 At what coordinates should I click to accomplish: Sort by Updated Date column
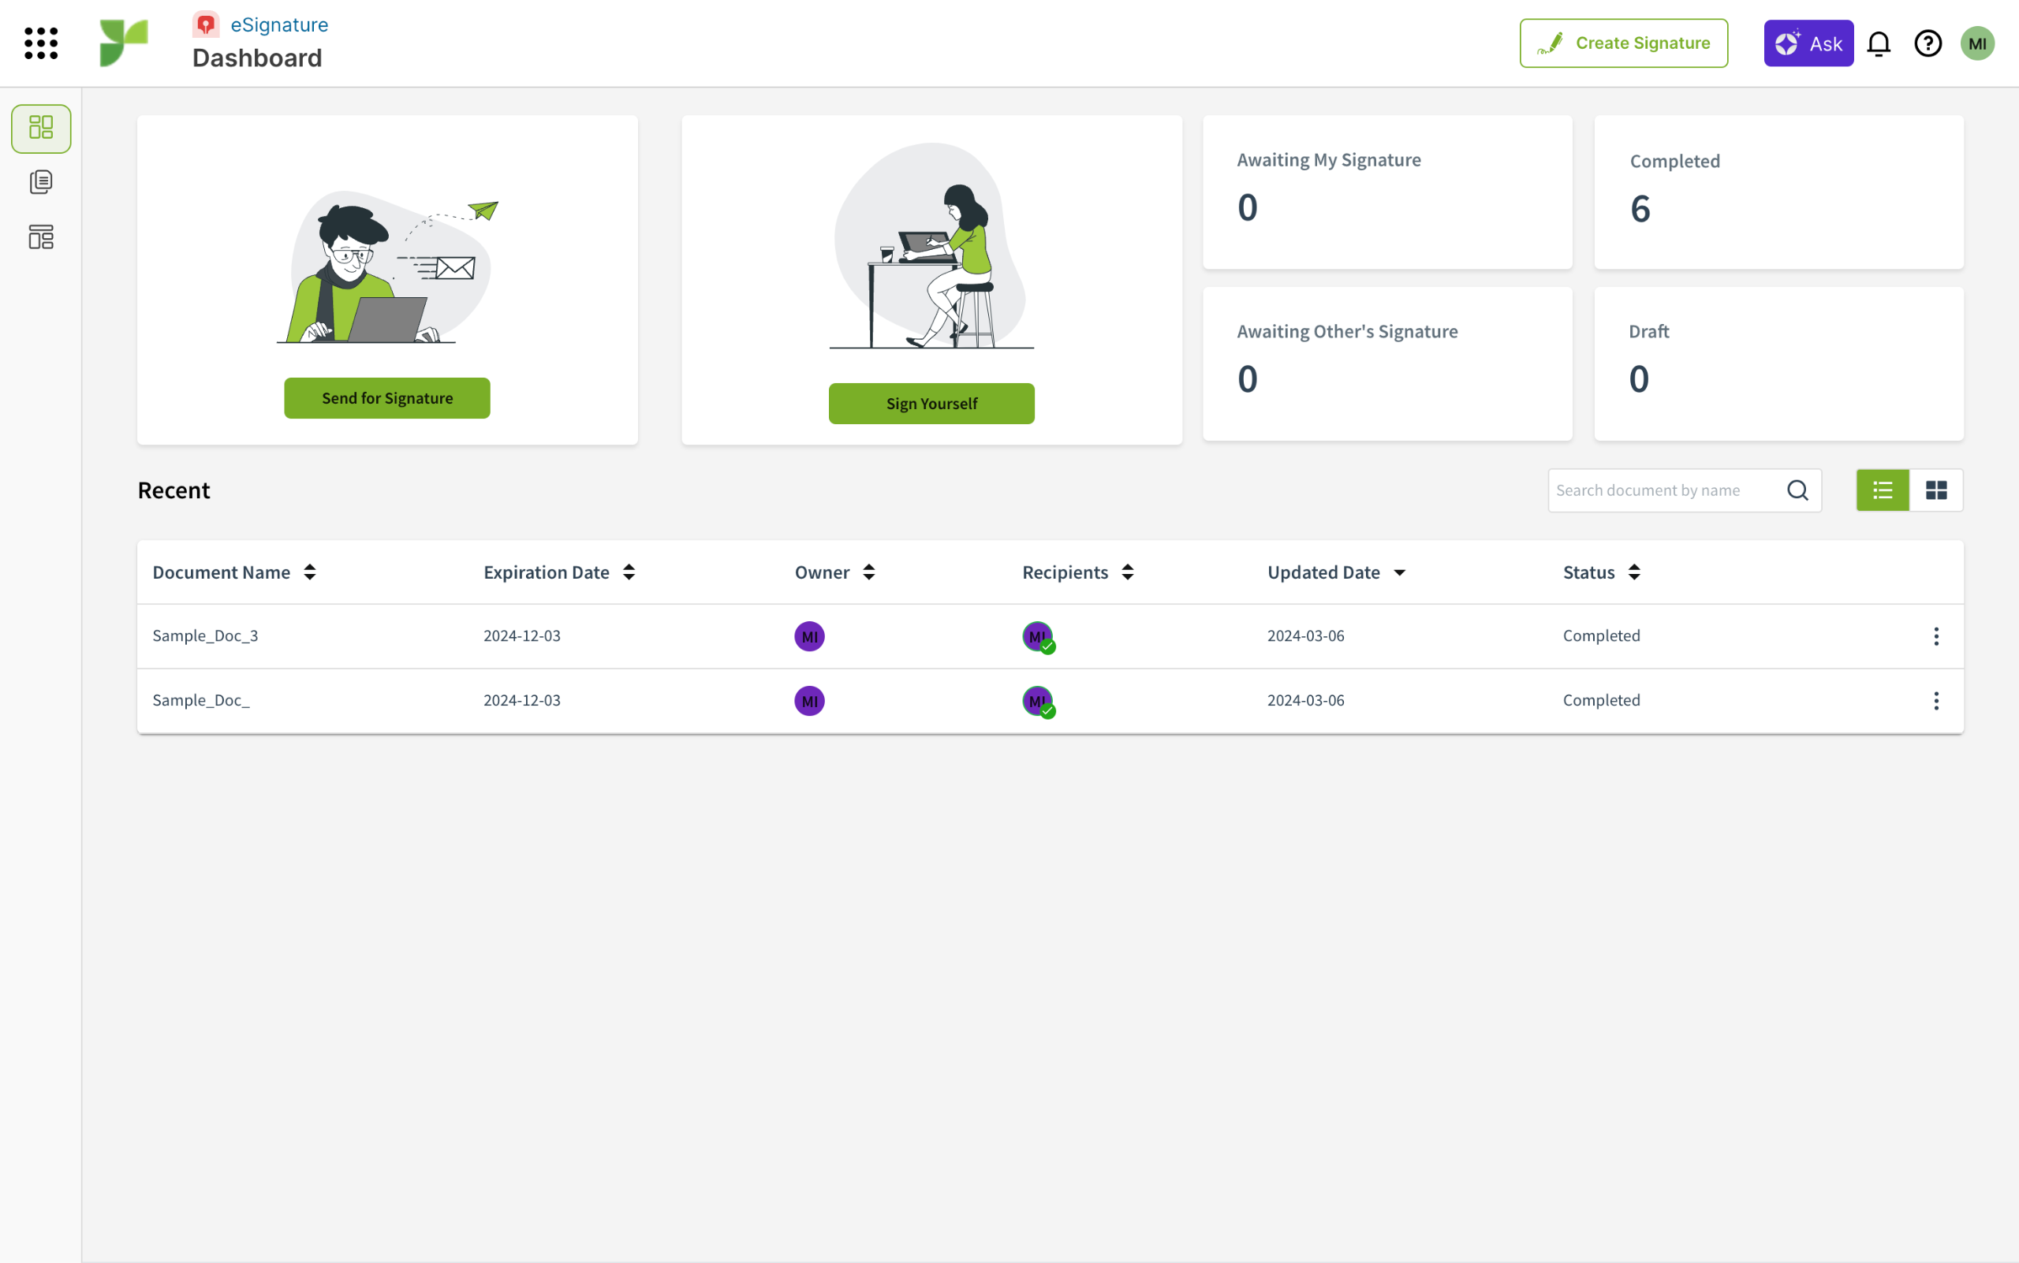[x=1400, y=572]
